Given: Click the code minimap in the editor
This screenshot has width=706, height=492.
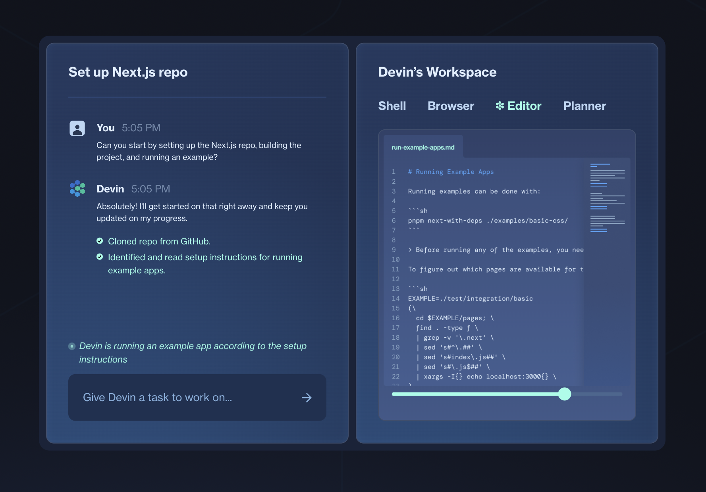Looking at the screenshot, I should coord(607,198).
